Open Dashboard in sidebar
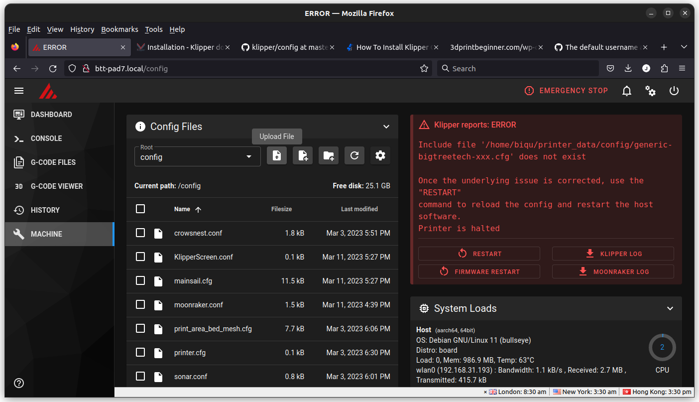This screenshot has width=699, height=402. [60, 115]
